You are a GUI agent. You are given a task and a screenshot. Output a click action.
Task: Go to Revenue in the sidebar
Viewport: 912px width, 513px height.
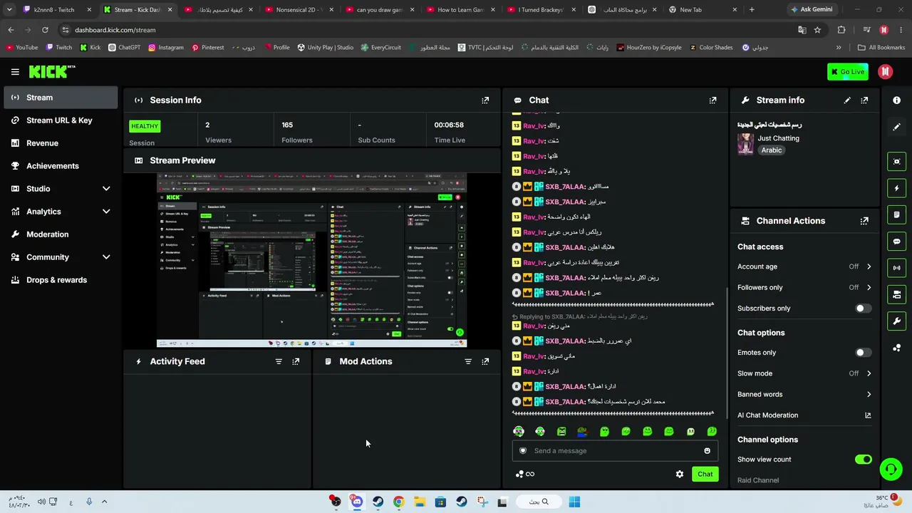tap(61, 143)
